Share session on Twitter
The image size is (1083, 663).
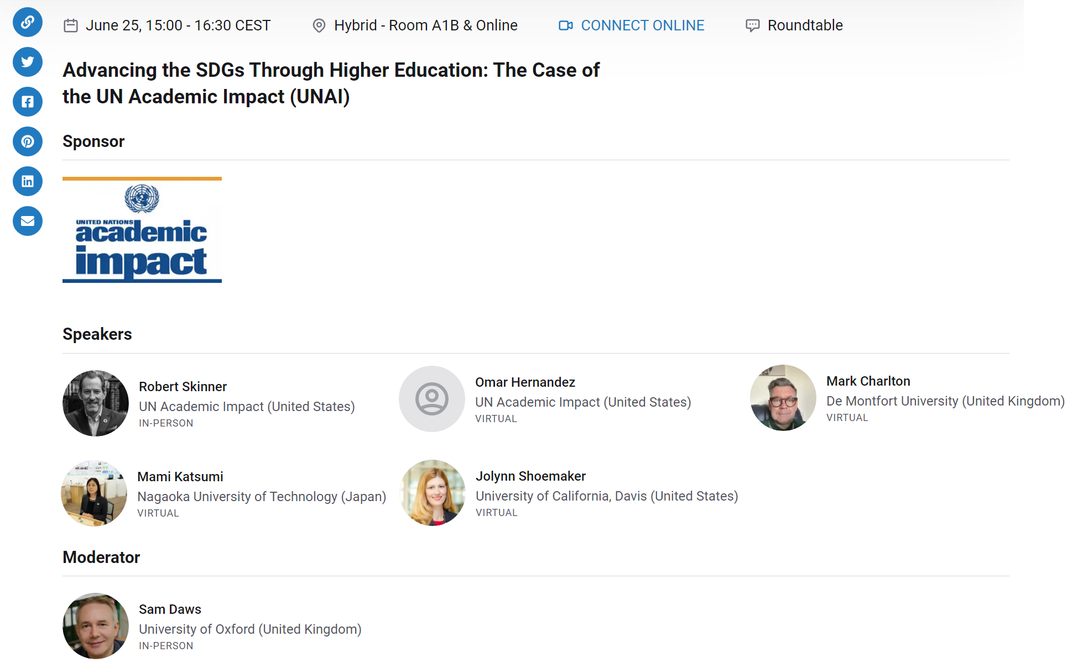click(28, 62)
